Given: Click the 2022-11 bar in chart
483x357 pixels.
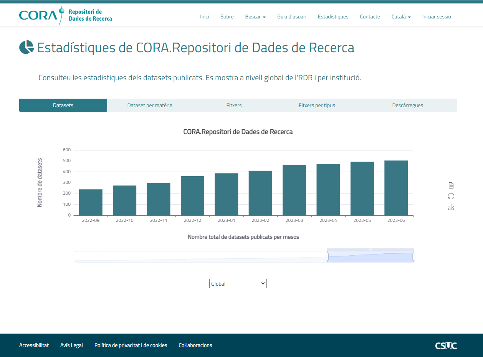Looking at the screenshot, I should pyautogui.click(x=159, y=199).
